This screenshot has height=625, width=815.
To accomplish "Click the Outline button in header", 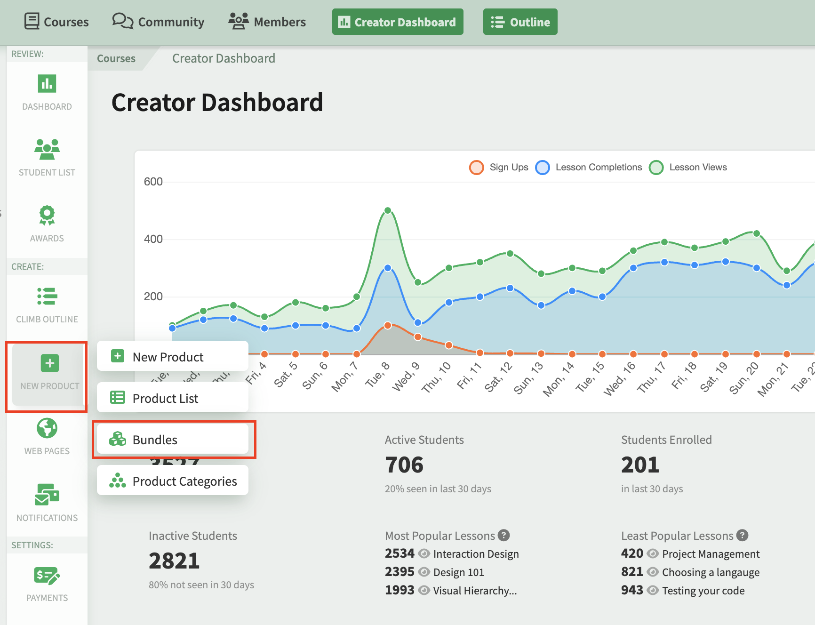I will click(520, 22).
